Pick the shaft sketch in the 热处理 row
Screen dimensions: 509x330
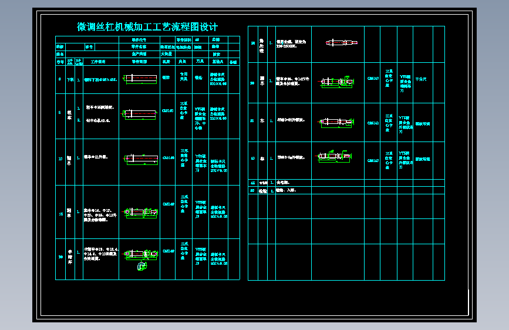point(342,42)
